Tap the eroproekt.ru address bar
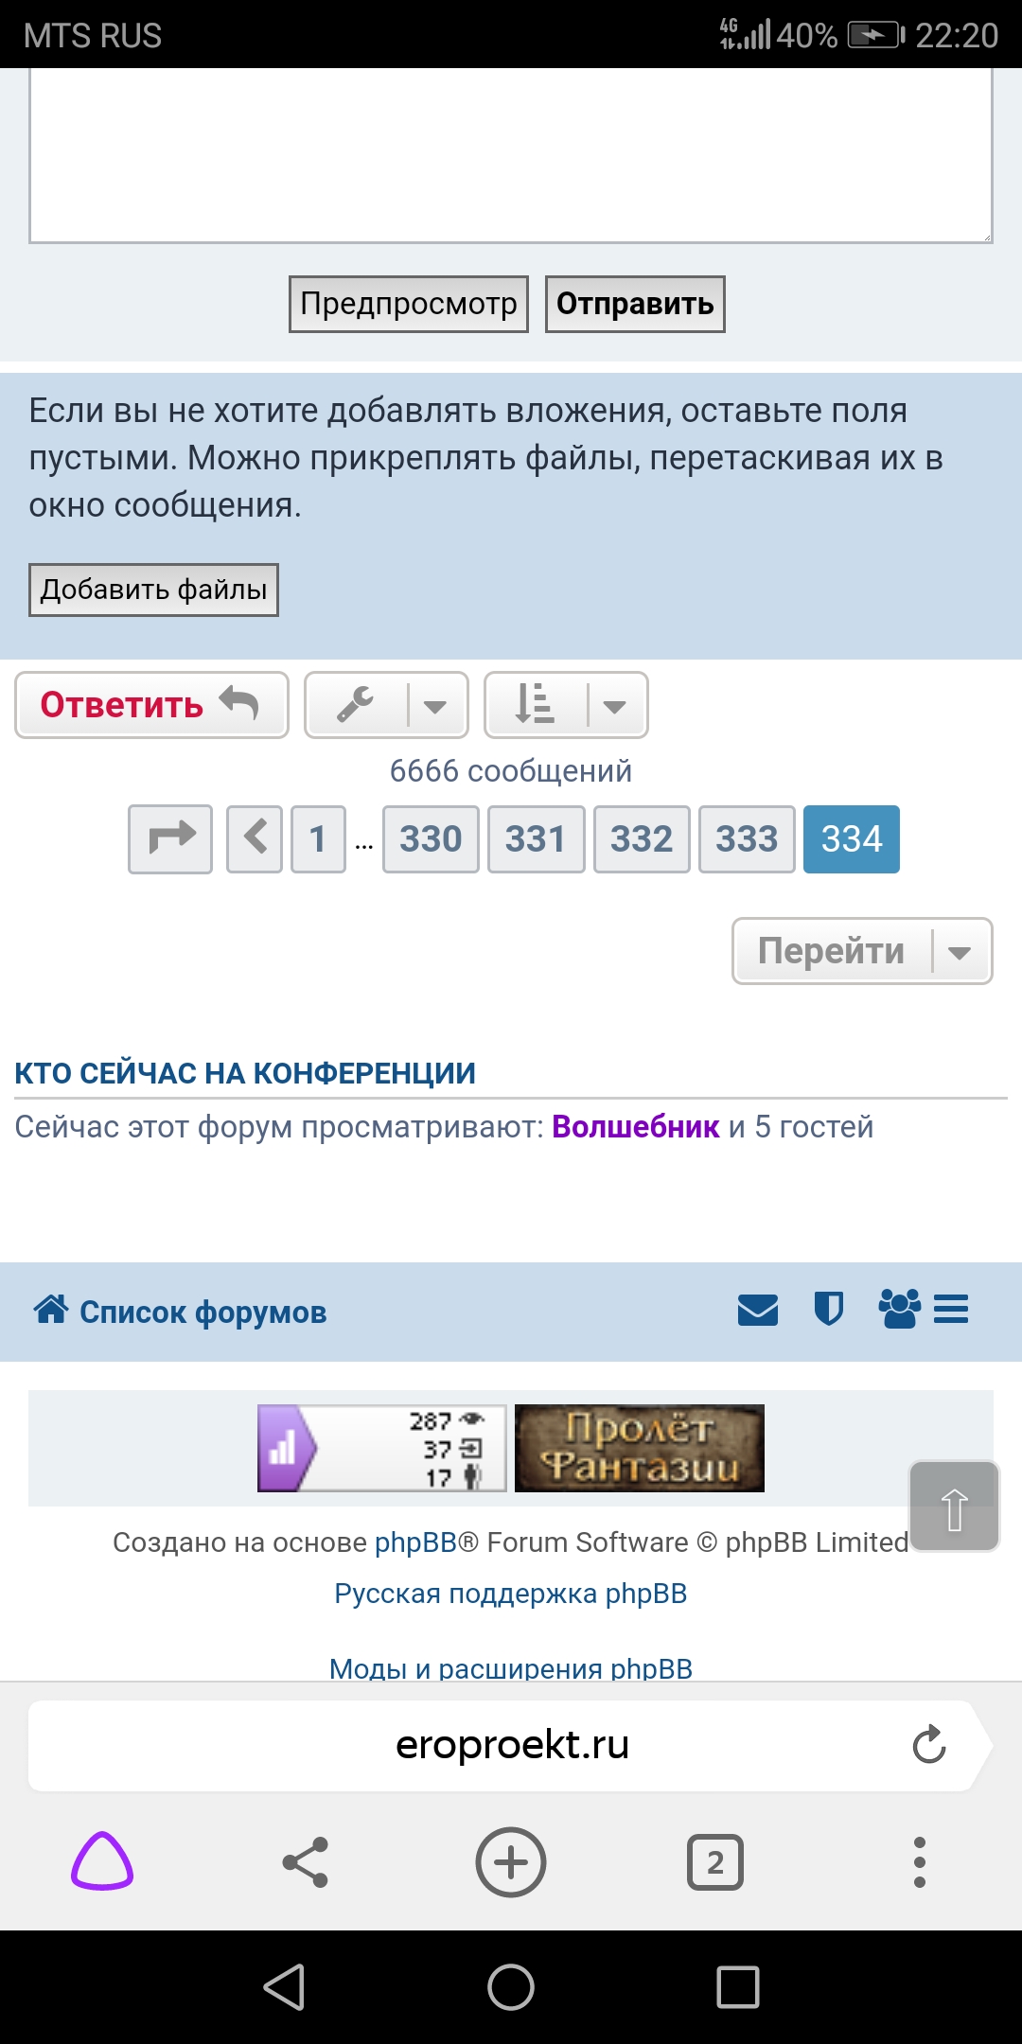The width and height of the screenshot is (1022, 2044). 512,1745
